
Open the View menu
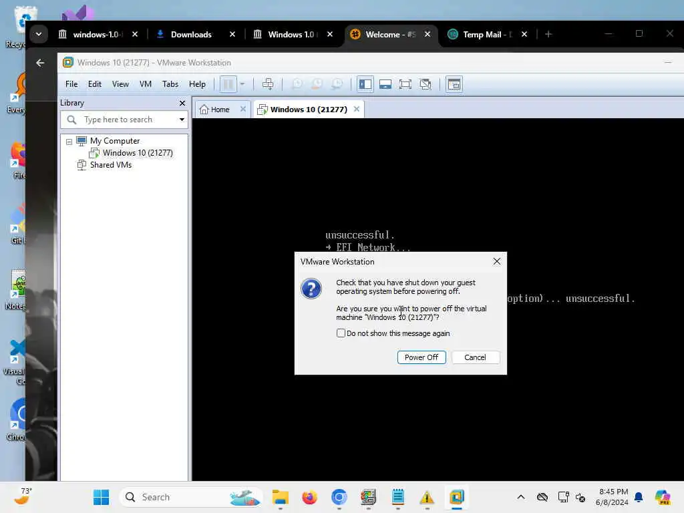tap(120, 84)
